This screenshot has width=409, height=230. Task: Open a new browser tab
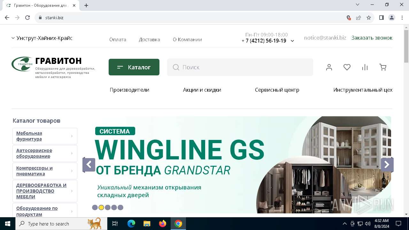(x=86, y=5)
